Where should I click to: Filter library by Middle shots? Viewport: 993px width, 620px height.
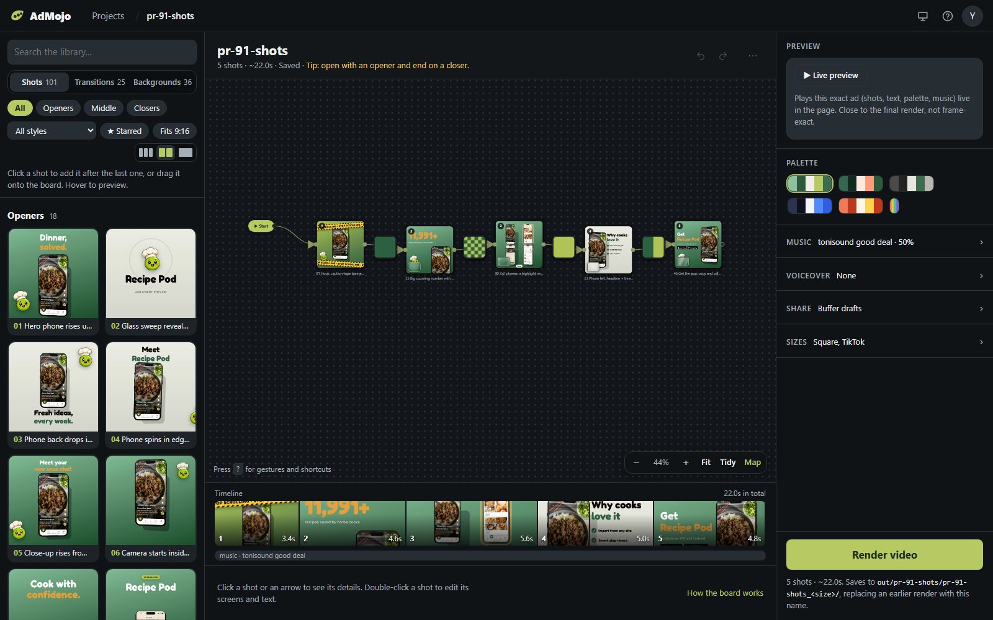coord(104,108)
